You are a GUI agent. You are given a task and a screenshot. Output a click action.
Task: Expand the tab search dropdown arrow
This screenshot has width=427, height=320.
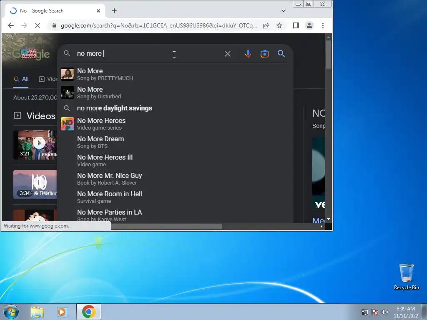point(284,11)
